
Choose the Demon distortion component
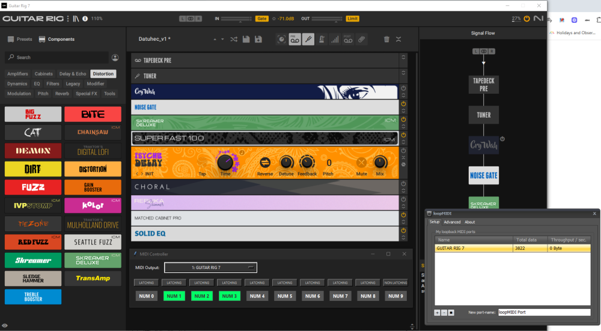33,151
